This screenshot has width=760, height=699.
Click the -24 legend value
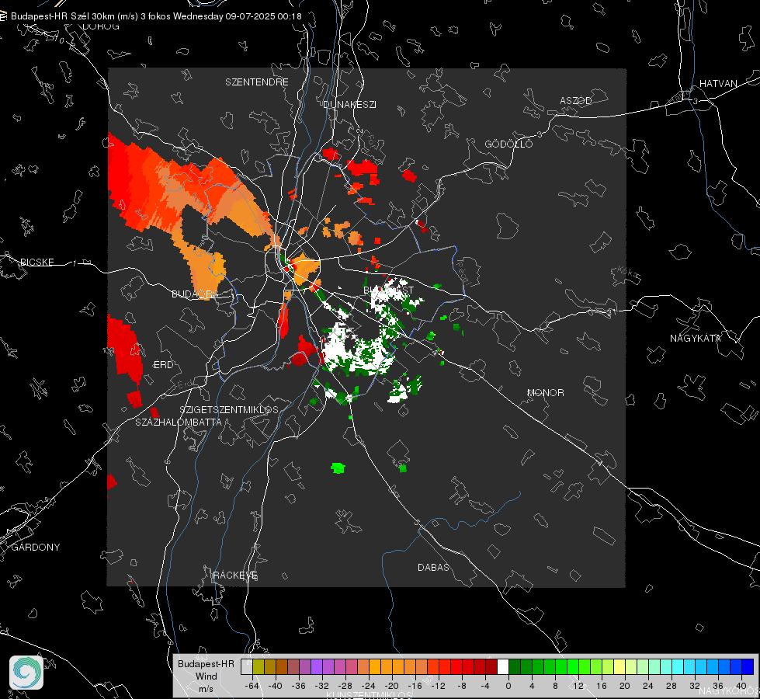coord(369,686)
